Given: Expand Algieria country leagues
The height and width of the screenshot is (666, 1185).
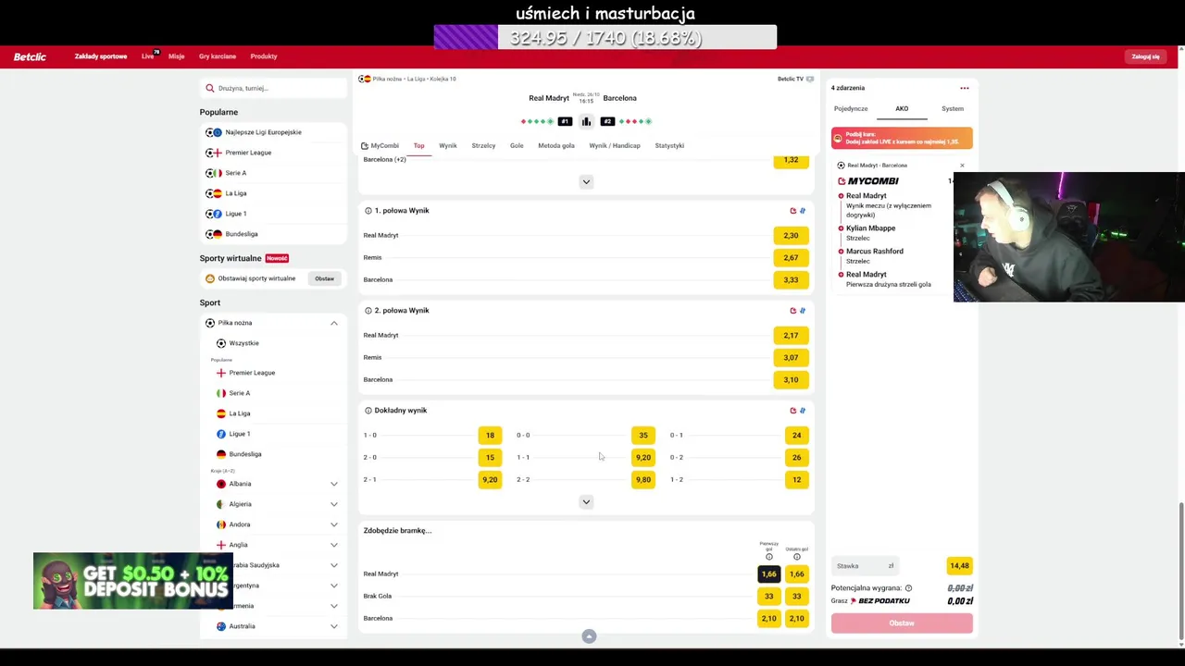Looking at the screenshot, I should pyautogui.click(x=334, y=504).
